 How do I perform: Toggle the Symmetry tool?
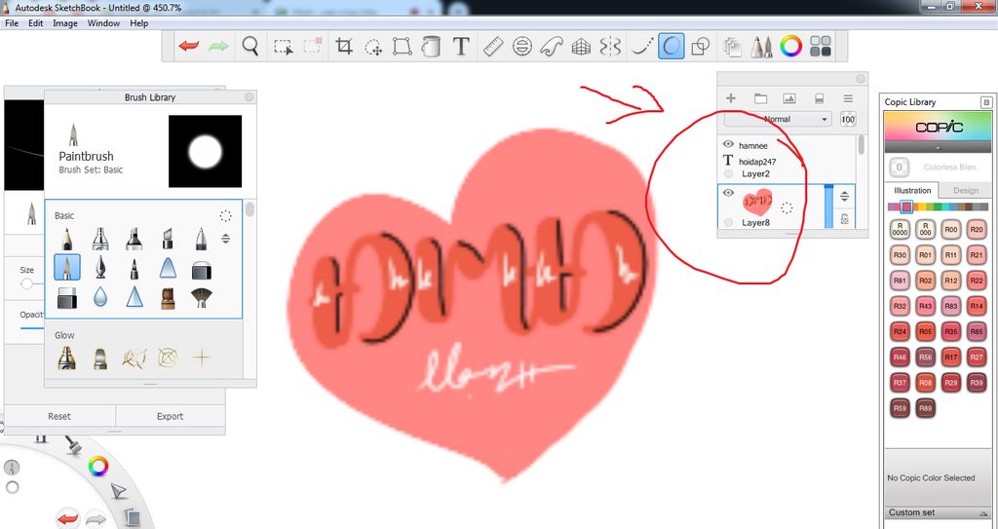coord(610,47)
